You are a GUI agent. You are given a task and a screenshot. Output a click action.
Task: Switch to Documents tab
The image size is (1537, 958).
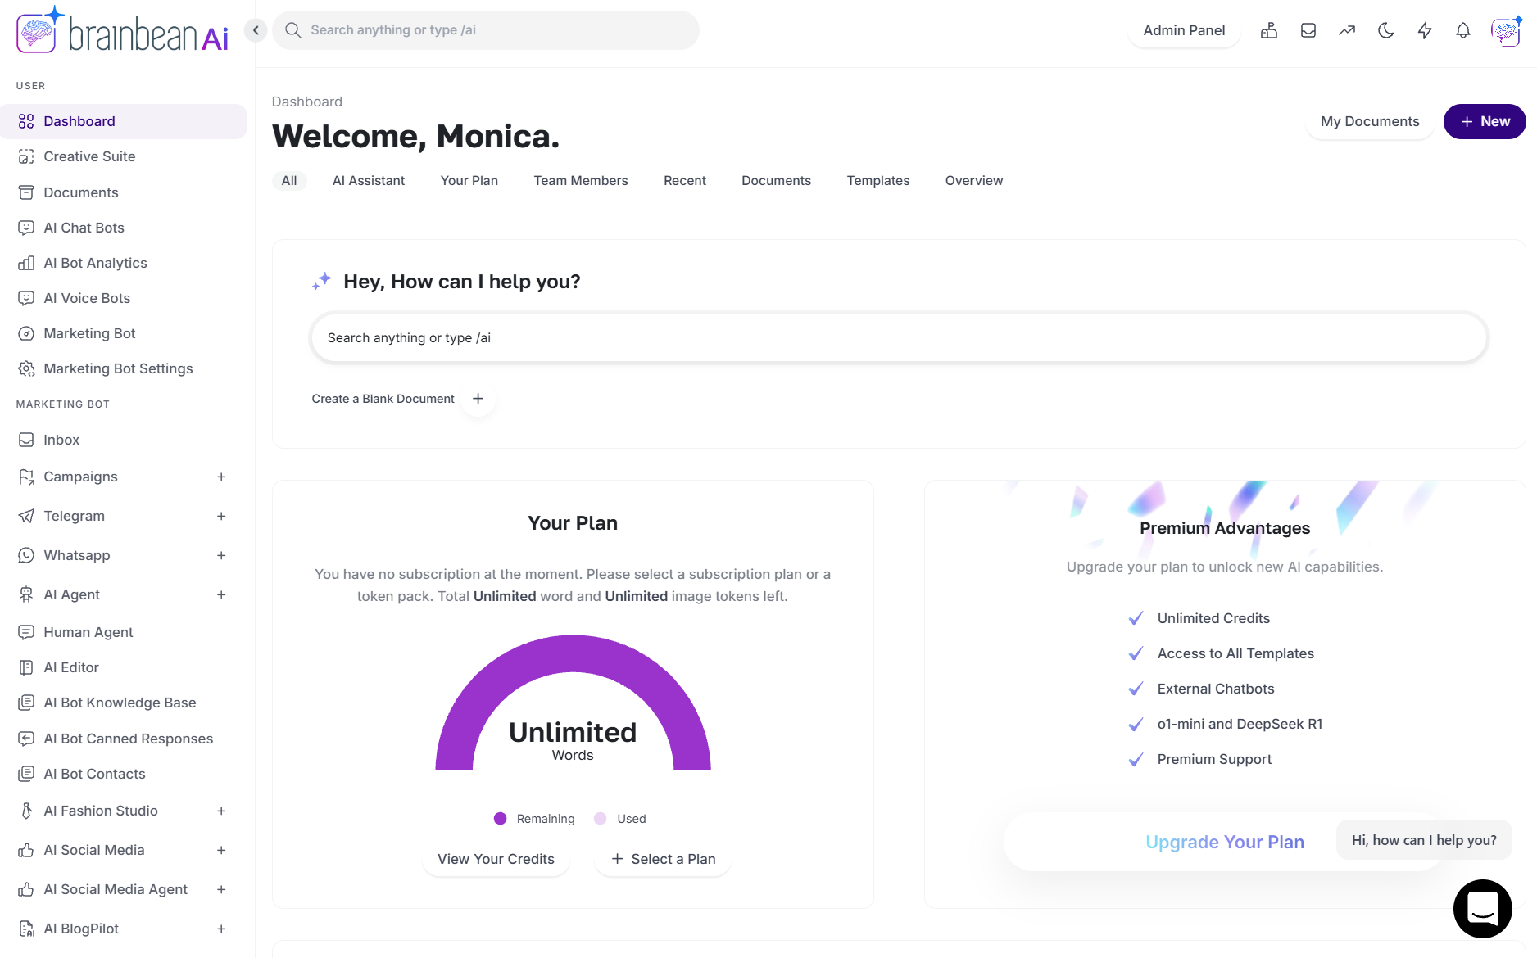point(777,180)
